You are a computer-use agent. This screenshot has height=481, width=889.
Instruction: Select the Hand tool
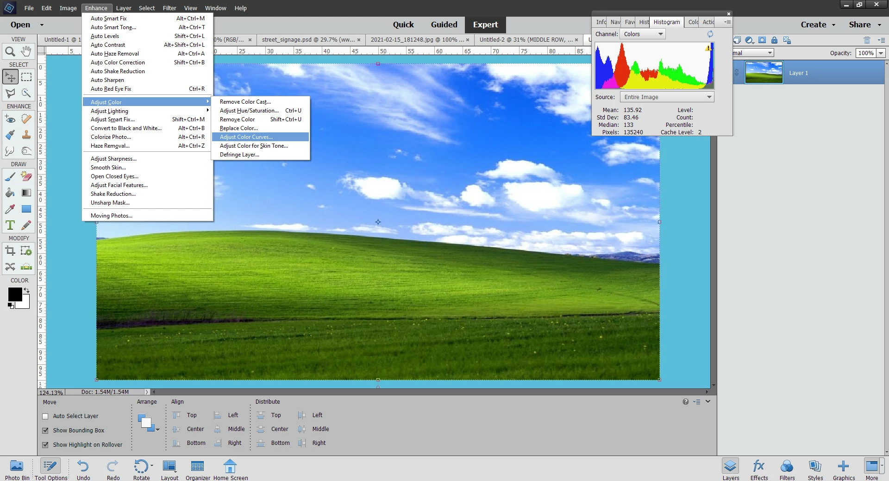coord(26,51)
